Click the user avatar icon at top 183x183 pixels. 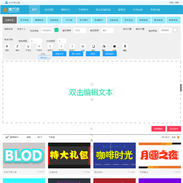pyautogui.click(x=7, y=3)
